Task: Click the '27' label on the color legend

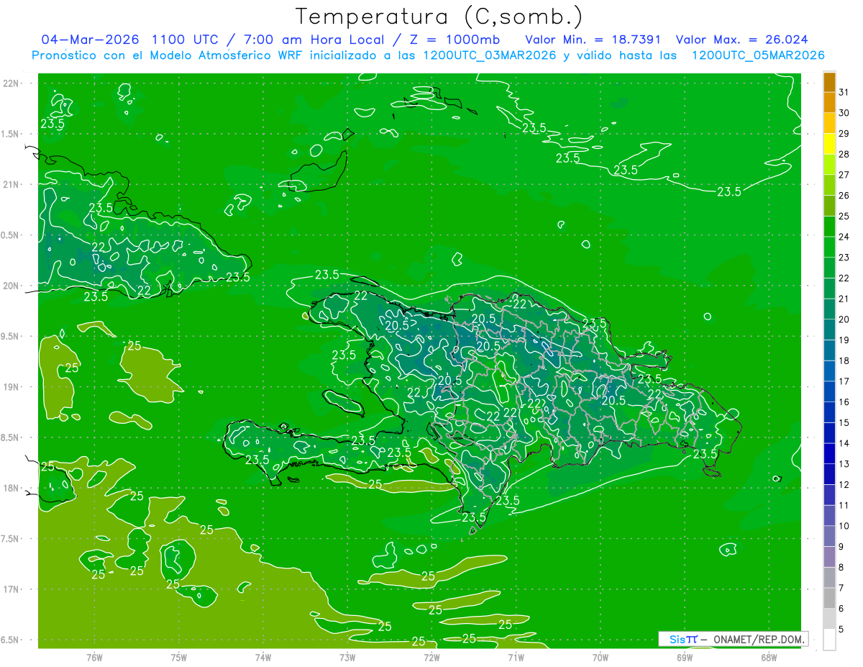Action: click(844, 175)
